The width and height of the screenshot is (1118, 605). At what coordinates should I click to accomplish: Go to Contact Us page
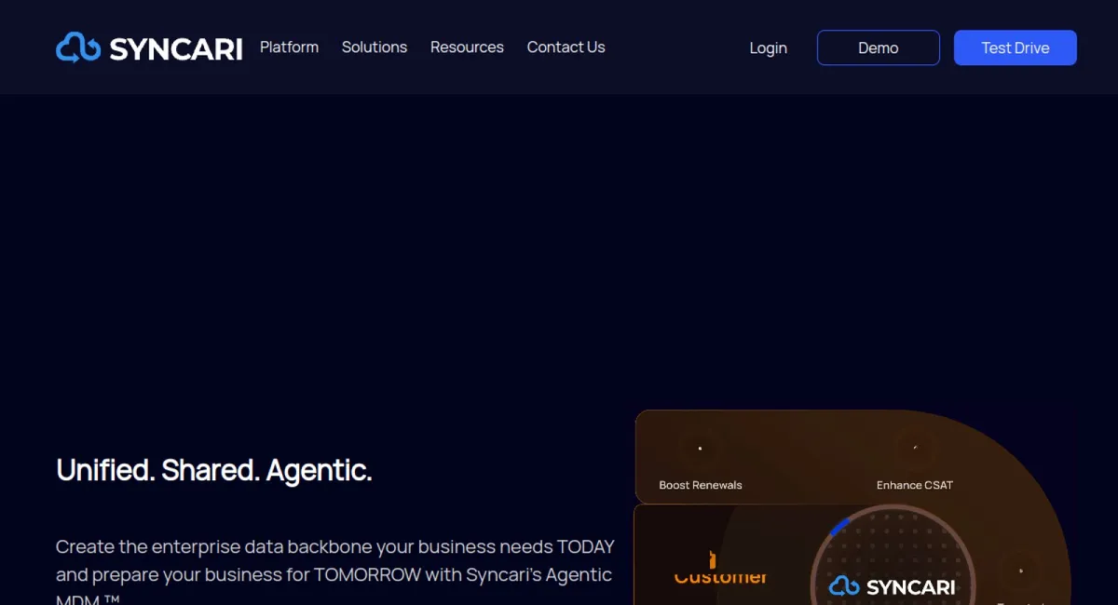[x=566, y=47]
